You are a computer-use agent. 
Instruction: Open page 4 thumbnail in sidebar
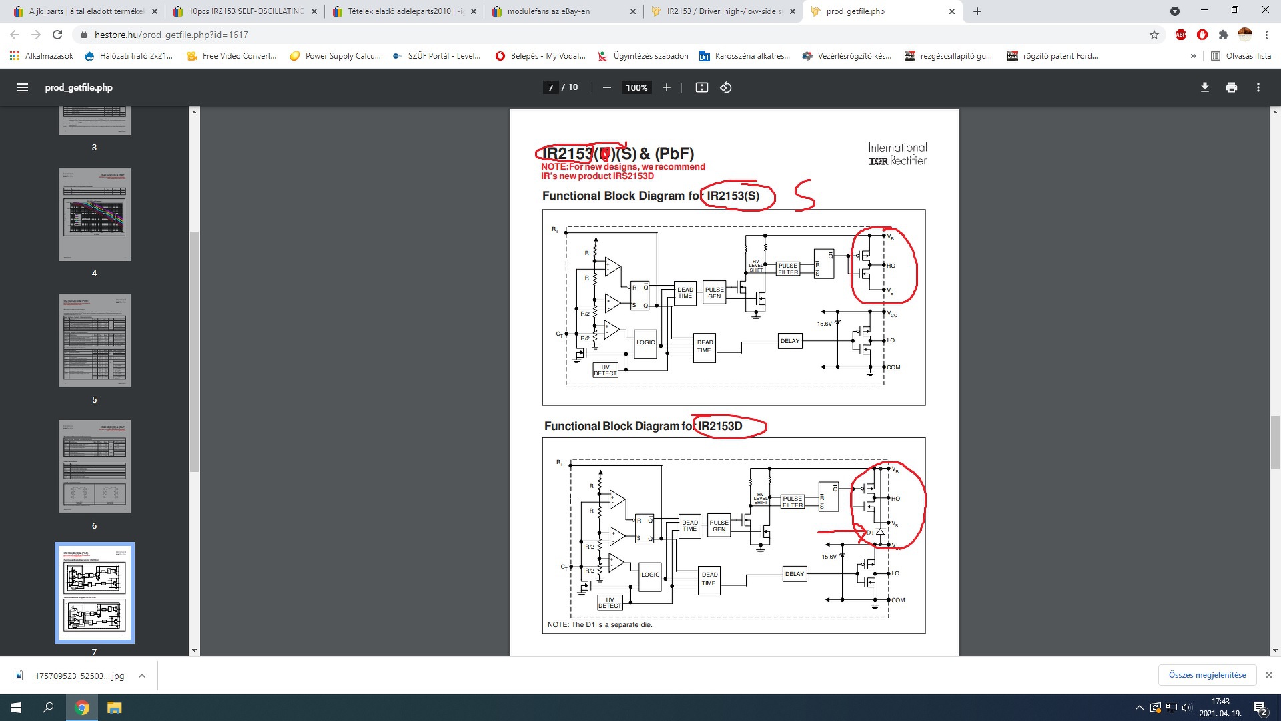(94, 214)
